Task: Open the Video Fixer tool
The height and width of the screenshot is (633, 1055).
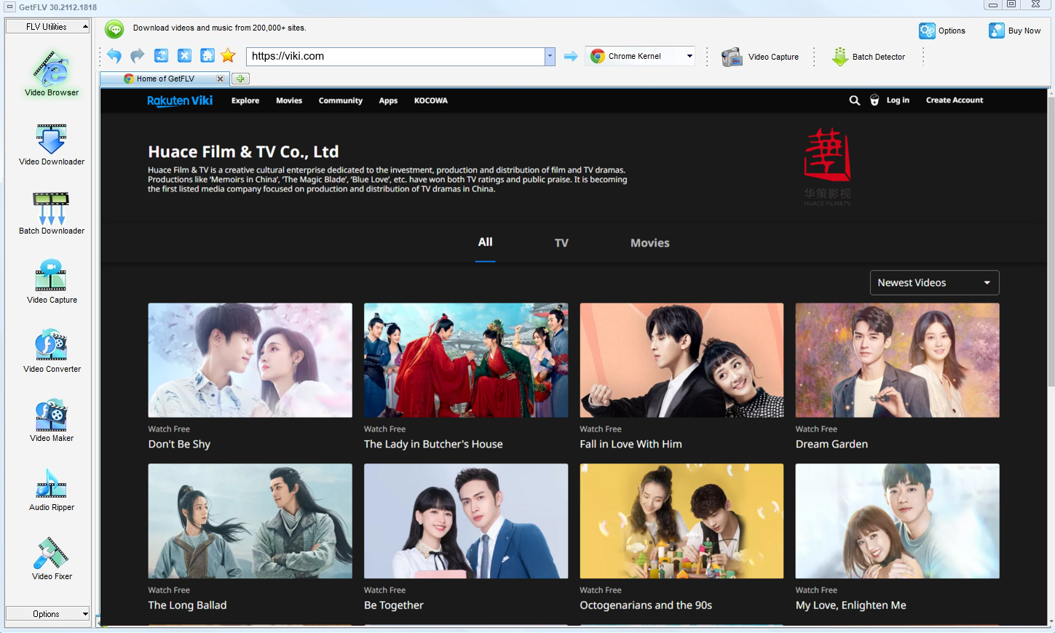Action: click(x=52, y=558)
